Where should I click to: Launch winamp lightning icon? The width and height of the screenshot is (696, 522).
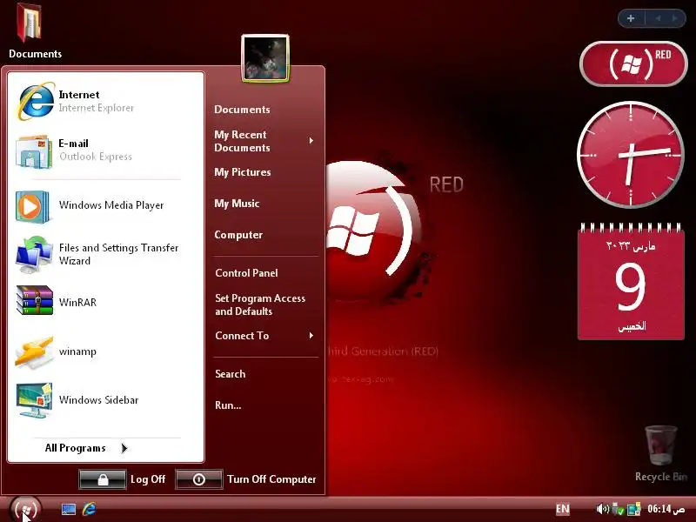tap(34, 352)
